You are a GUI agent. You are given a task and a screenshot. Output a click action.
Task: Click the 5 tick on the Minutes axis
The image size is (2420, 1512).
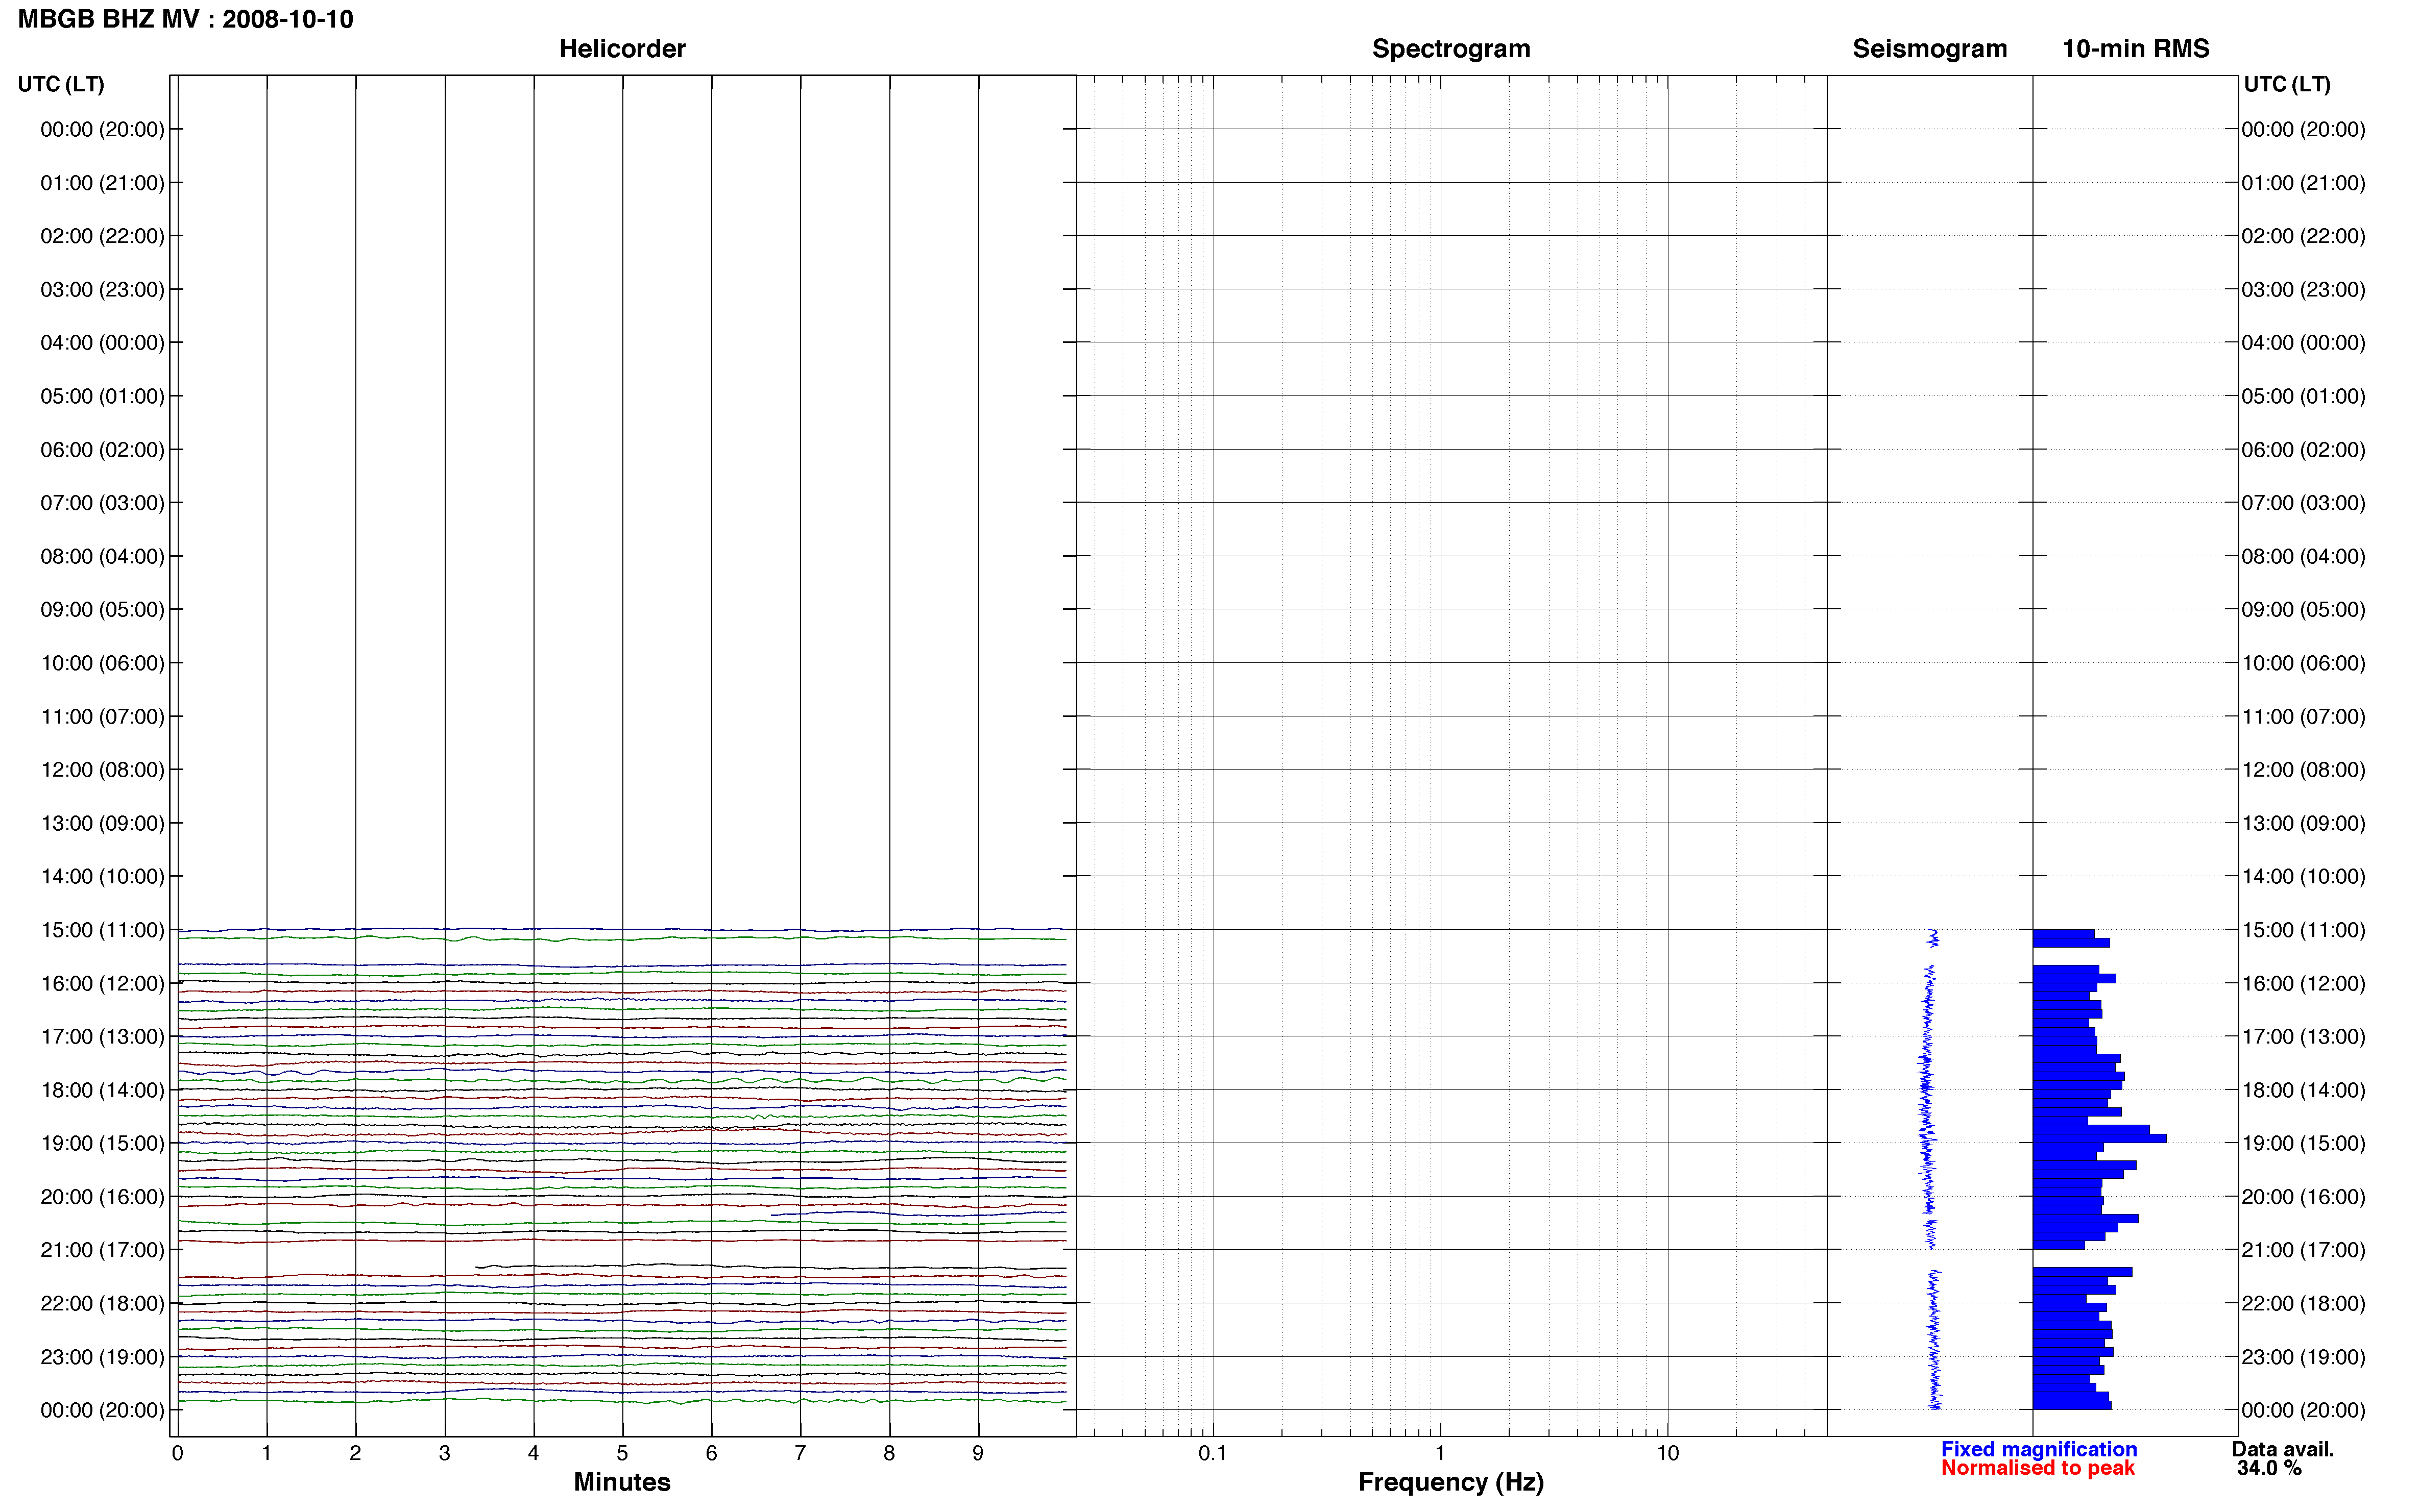(x=622, y=1453)
